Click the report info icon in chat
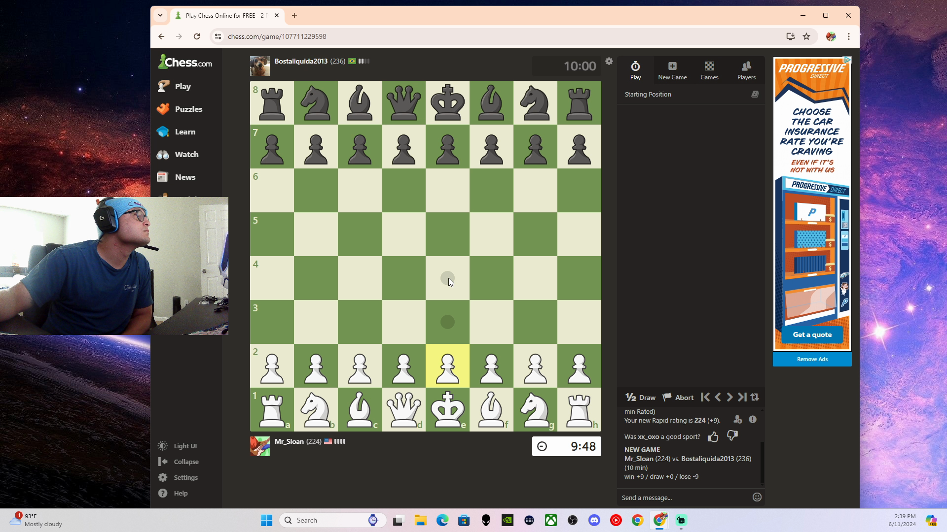The width and height of the screenshot is (947, 532). click(753, 420)
